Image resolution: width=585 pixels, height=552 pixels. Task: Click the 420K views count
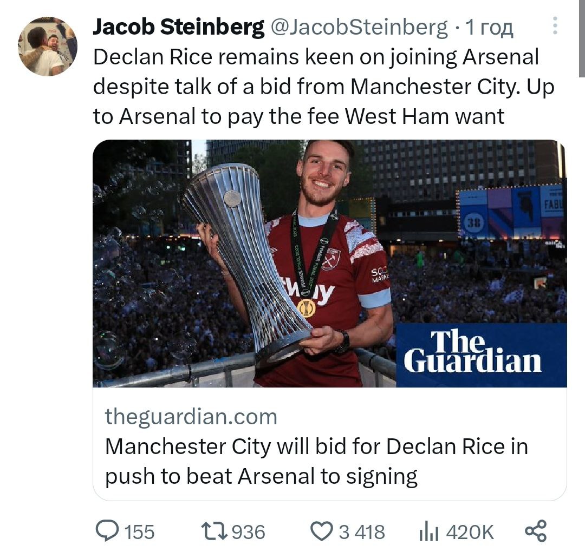coord(470,532)
